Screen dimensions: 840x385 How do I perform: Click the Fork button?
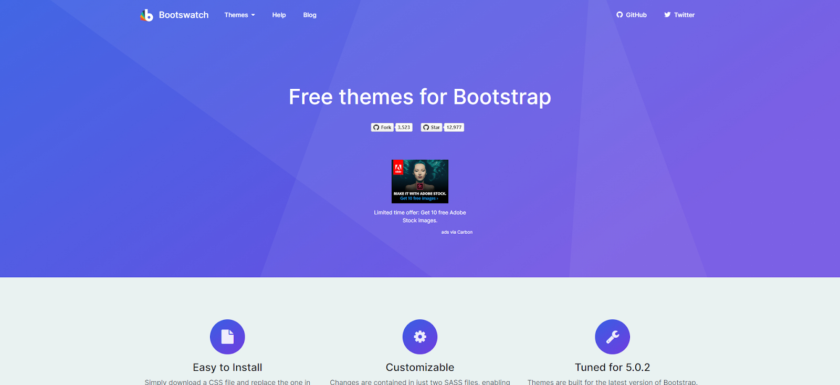point(382,127)
